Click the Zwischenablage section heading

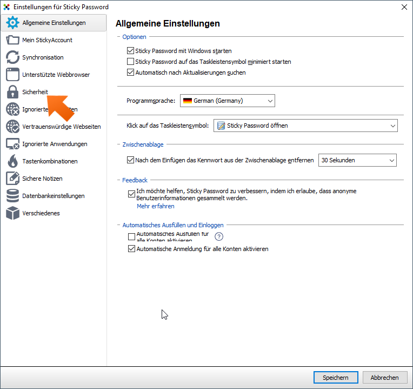[x=143, y=144]
